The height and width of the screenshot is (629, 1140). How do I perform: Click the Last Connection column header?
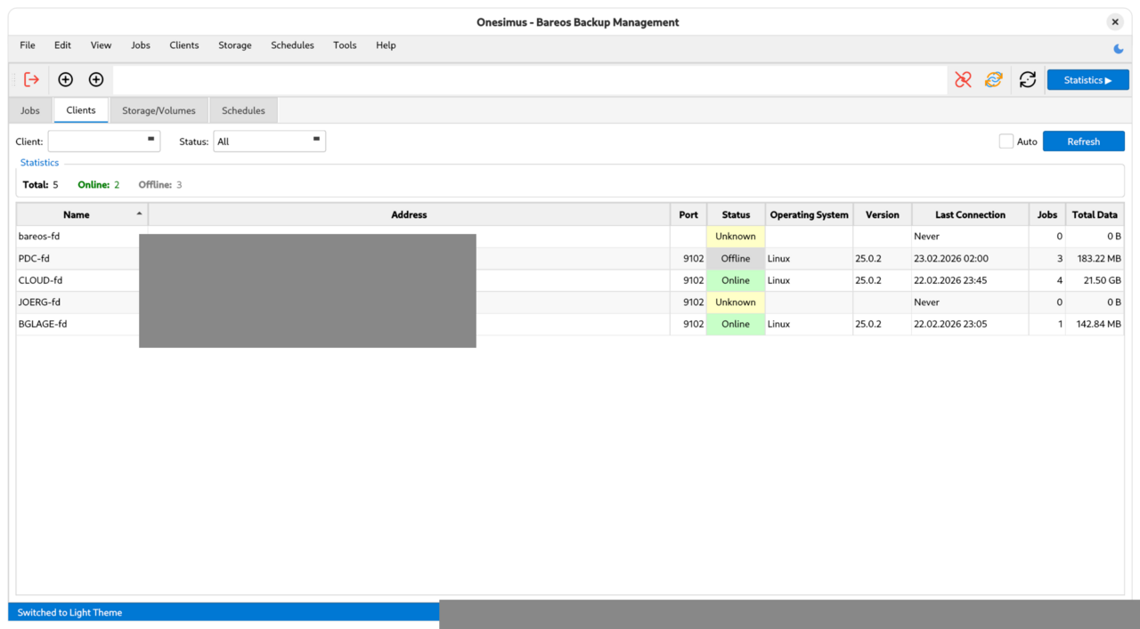[x=970, y=214]
